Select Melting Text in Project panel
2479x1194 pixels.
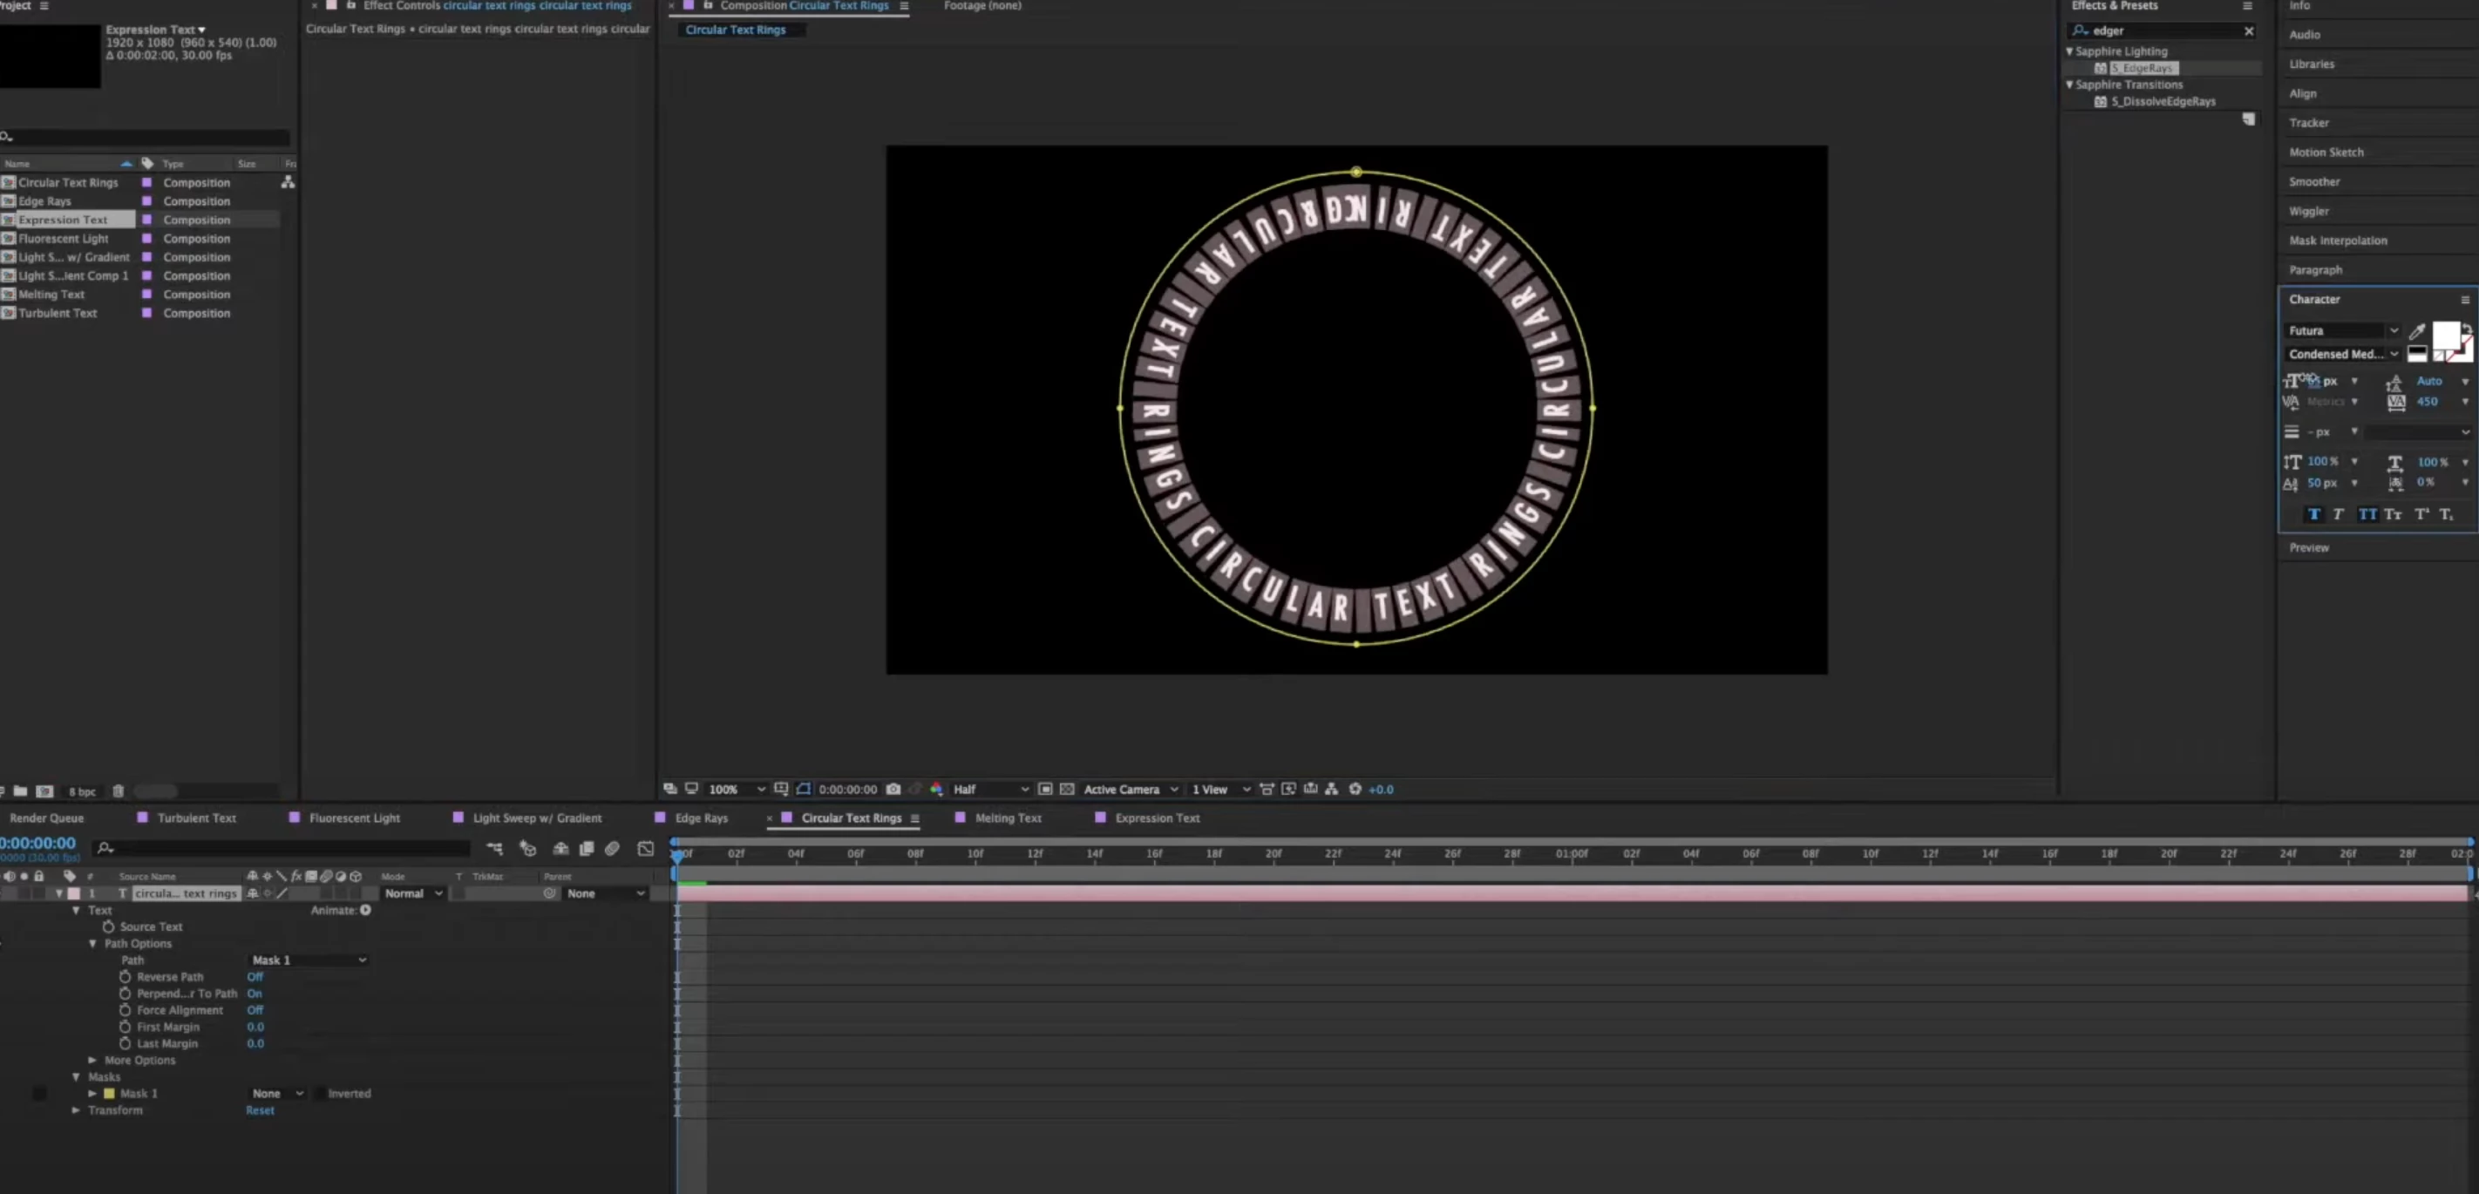[51, 295]
